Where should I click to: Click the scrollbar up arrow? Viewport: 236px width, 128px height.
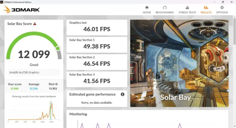pyautogui.click(x=234, y=17)
